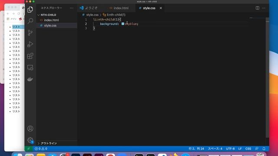Switch to the index.html tab
Image resolution: width=278 pixels, height=156 pixels.
tap(121, 8)
